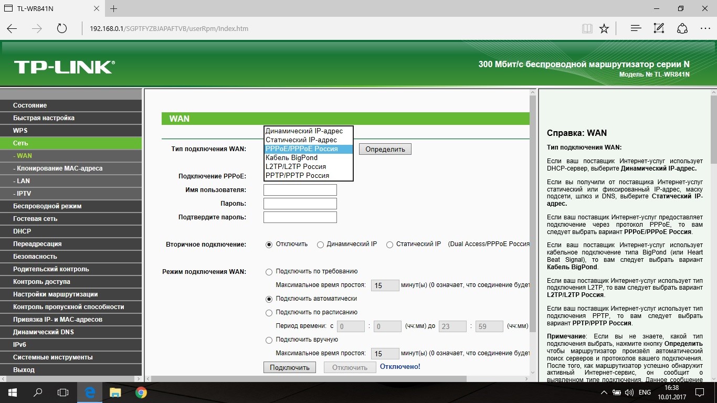Click the Reading view book icon
717x403 pixels.
tap(587, 28)
